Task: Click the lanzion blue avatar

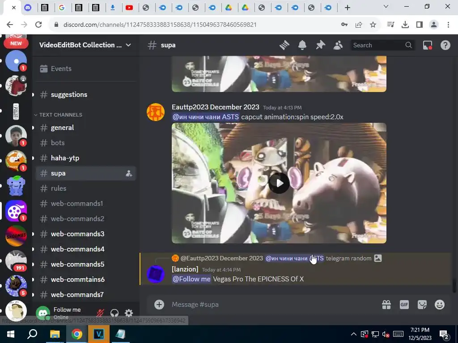Action: pyautogui.click(x=156, y=274)
